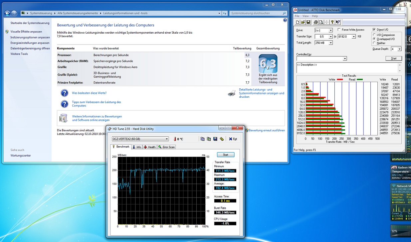Image resolution: width=411 pixels, height=242 pixels.
Task: Click the Open file icon in ATTO toolbar
Action: [303, 22]
